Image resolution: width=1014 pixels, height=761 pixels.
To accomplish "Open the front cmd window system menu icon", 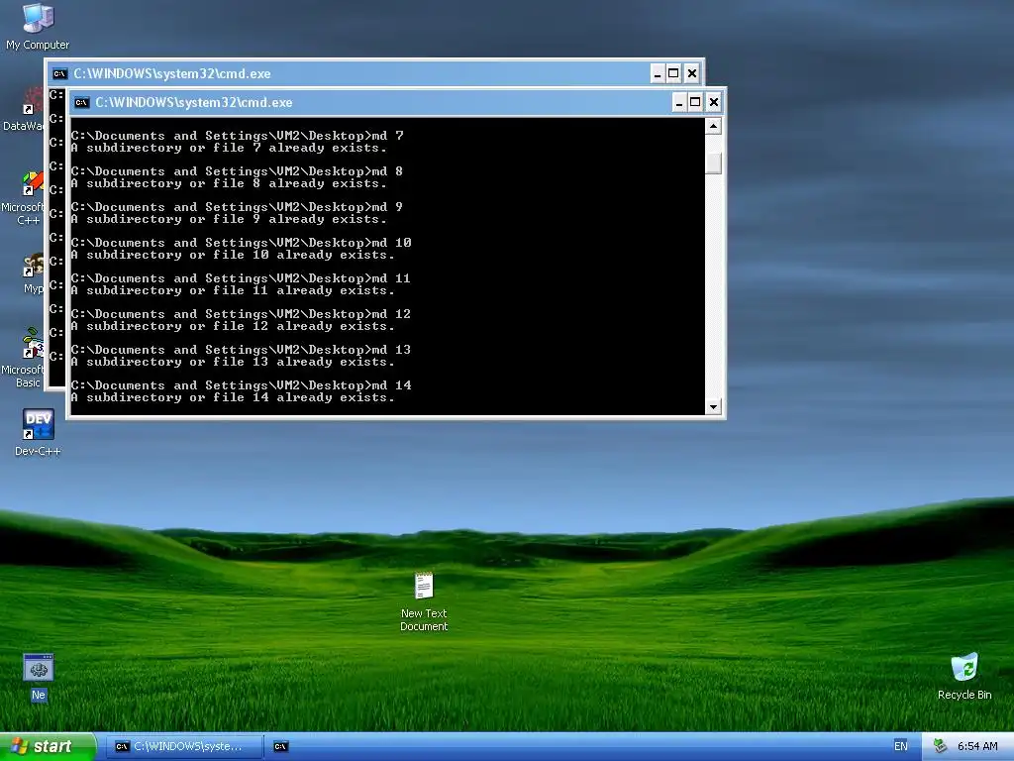I will coord(81,102).
